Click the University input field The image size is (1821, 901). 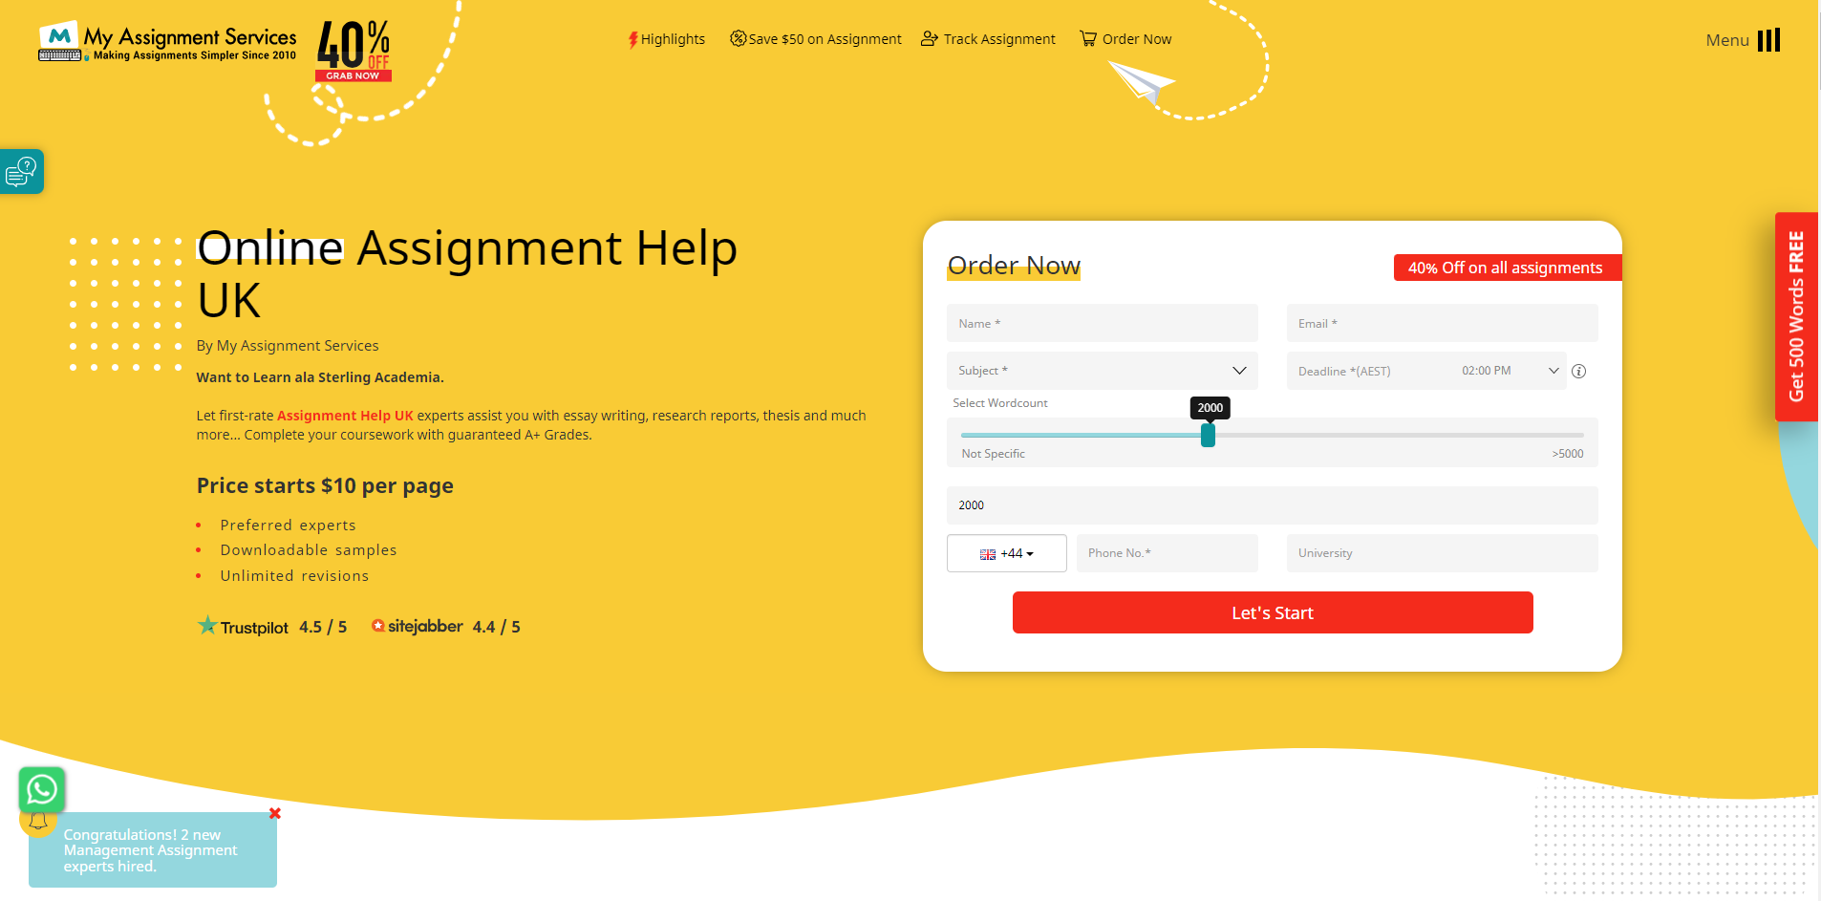[1443, 553]
